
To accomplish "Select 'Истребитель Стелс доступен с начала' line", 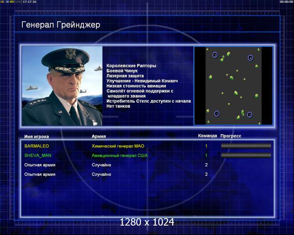I will [x=149, y=101].
